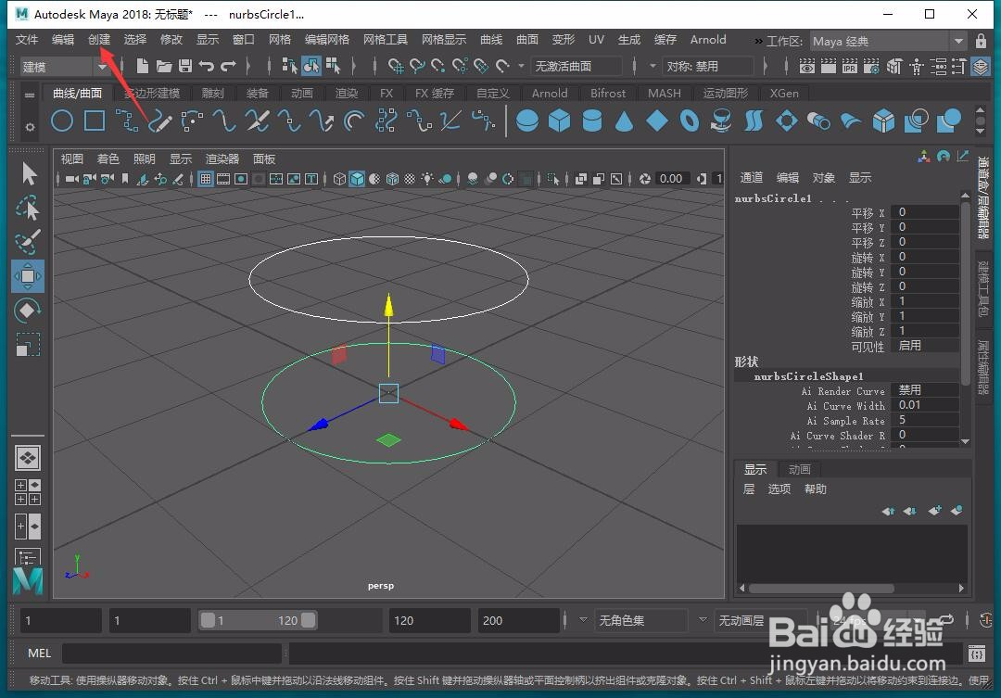
Task: Create a NURBS sphere from shelf
Action: 527,121
